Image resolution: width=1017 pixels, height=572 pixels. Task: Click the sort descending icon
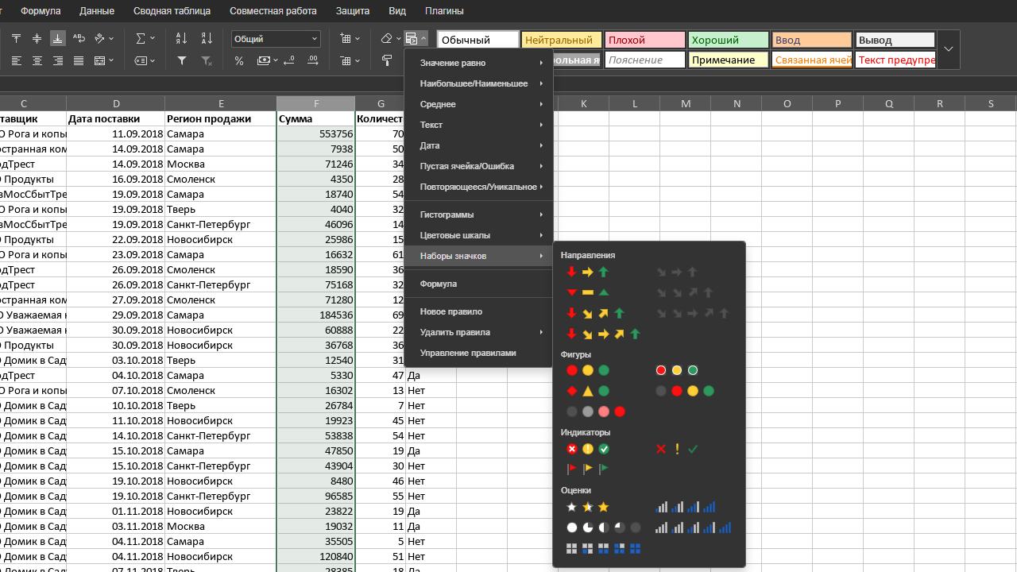tap(207, 38)
